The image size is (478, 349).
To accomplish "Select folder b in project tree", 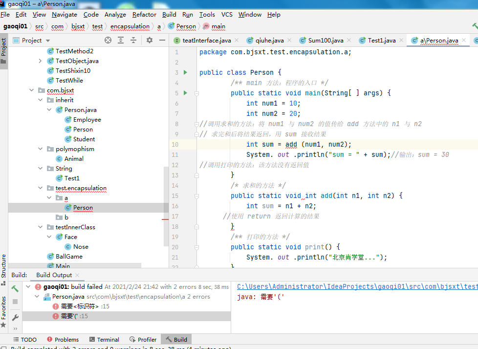I will click(x=66, y=218).
